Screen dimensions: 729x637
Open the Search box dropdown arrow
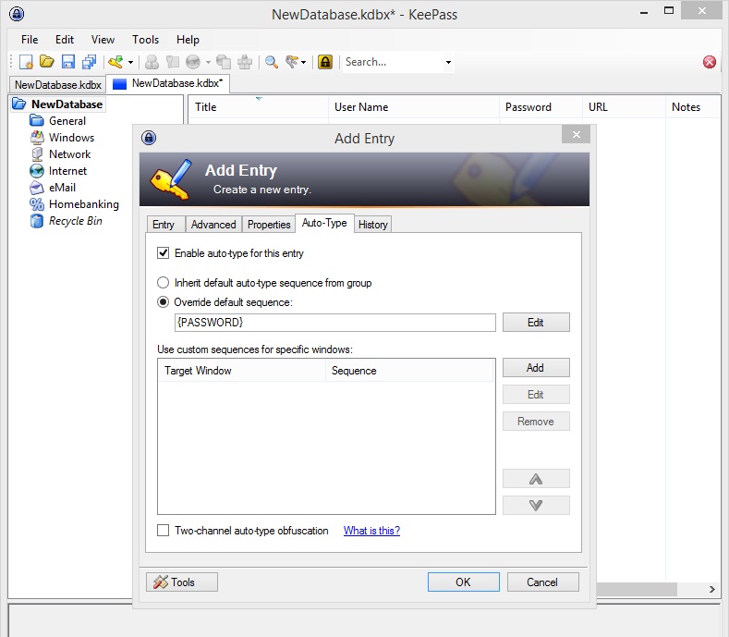(x=449, y=62)
